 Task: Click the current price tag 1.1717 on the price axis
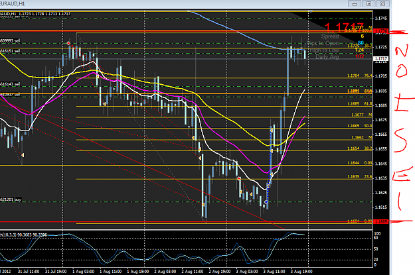tap(380, 59)
